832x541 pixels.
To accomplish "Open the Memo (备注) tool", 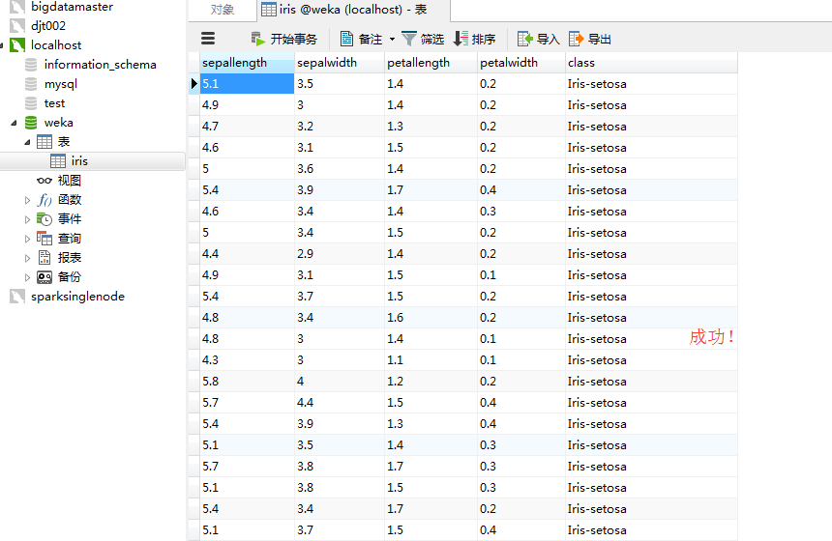I will 361,39.
